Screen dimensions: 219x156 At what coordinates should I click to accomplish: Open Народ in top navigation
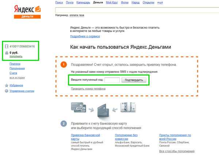[x=135, y=3]
